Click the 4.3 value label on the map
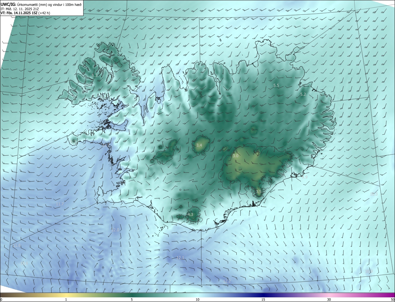 (190, 214)
